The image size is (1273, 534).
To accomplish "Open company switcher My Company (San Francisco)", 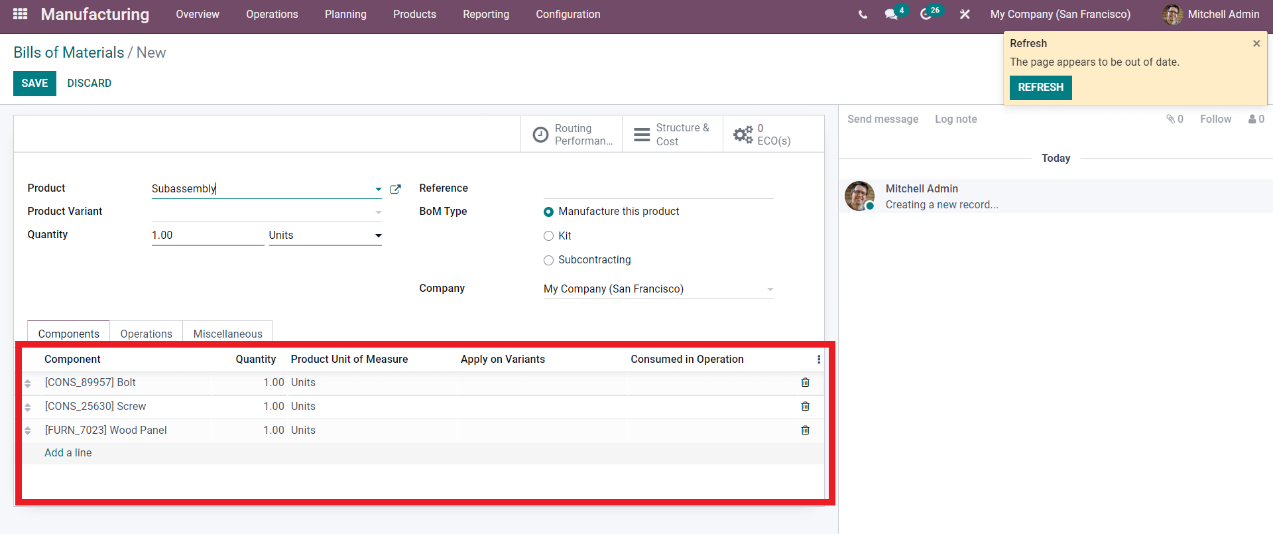I will (1060, 14).
